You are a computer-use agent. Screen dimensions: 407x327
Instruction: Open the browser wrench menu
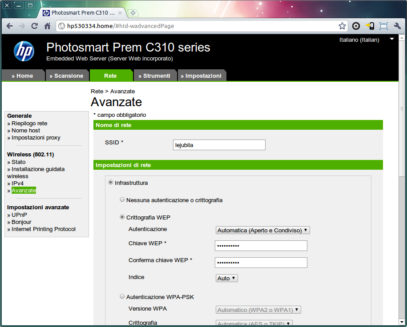pyautogui.click(x=397, y=26)
